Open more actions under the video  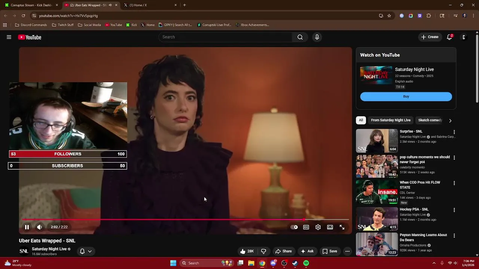[347, 251]
